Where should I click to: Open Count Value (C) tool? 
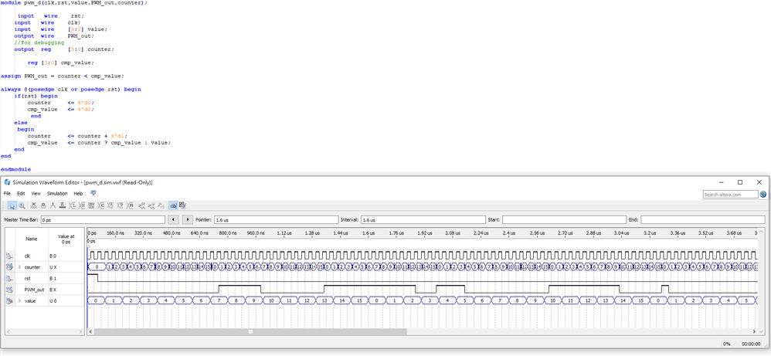click(x=101, y=205)
